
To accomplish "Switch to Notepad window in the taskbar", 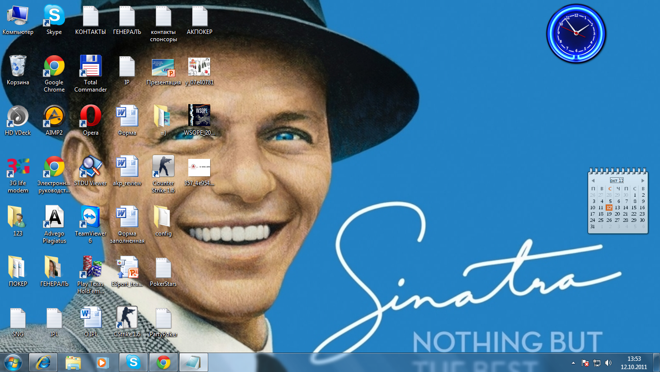I will tap(194, 362).
